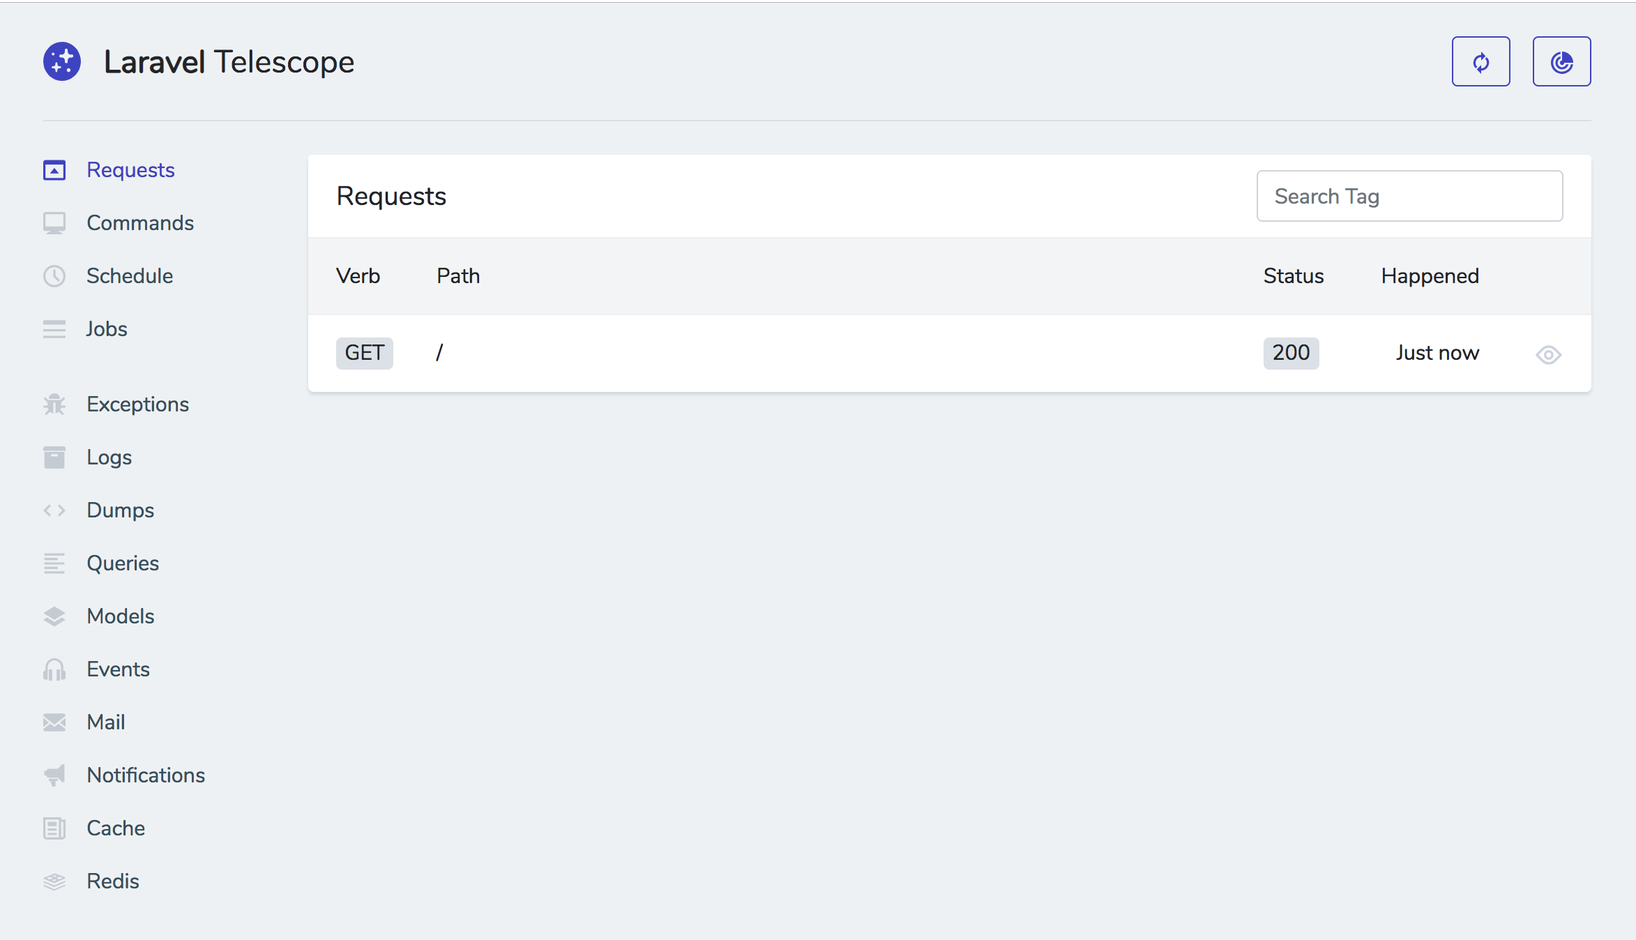1636x940 pixels.
Task: Click the Search Tag input field
Action: point(1410,197)
